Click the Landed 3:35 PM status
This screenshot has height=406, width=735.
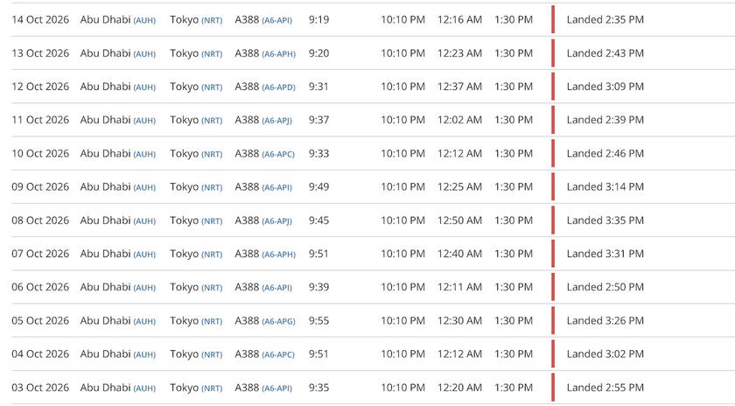(x=605, y=220)
